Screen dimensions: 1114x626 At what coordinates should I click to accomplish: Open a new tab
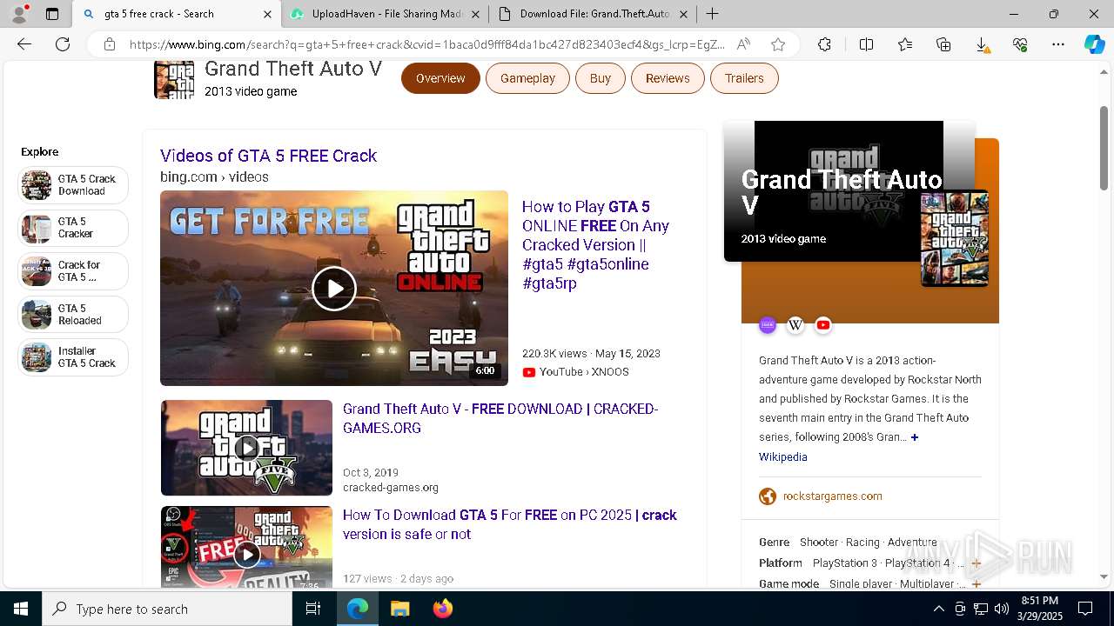(x=712, y=14)
